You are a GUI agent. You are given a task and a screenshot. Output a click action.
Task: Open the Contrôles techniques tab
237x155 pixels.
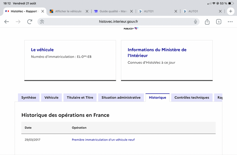pyautogui.click(x=192, y=97)
